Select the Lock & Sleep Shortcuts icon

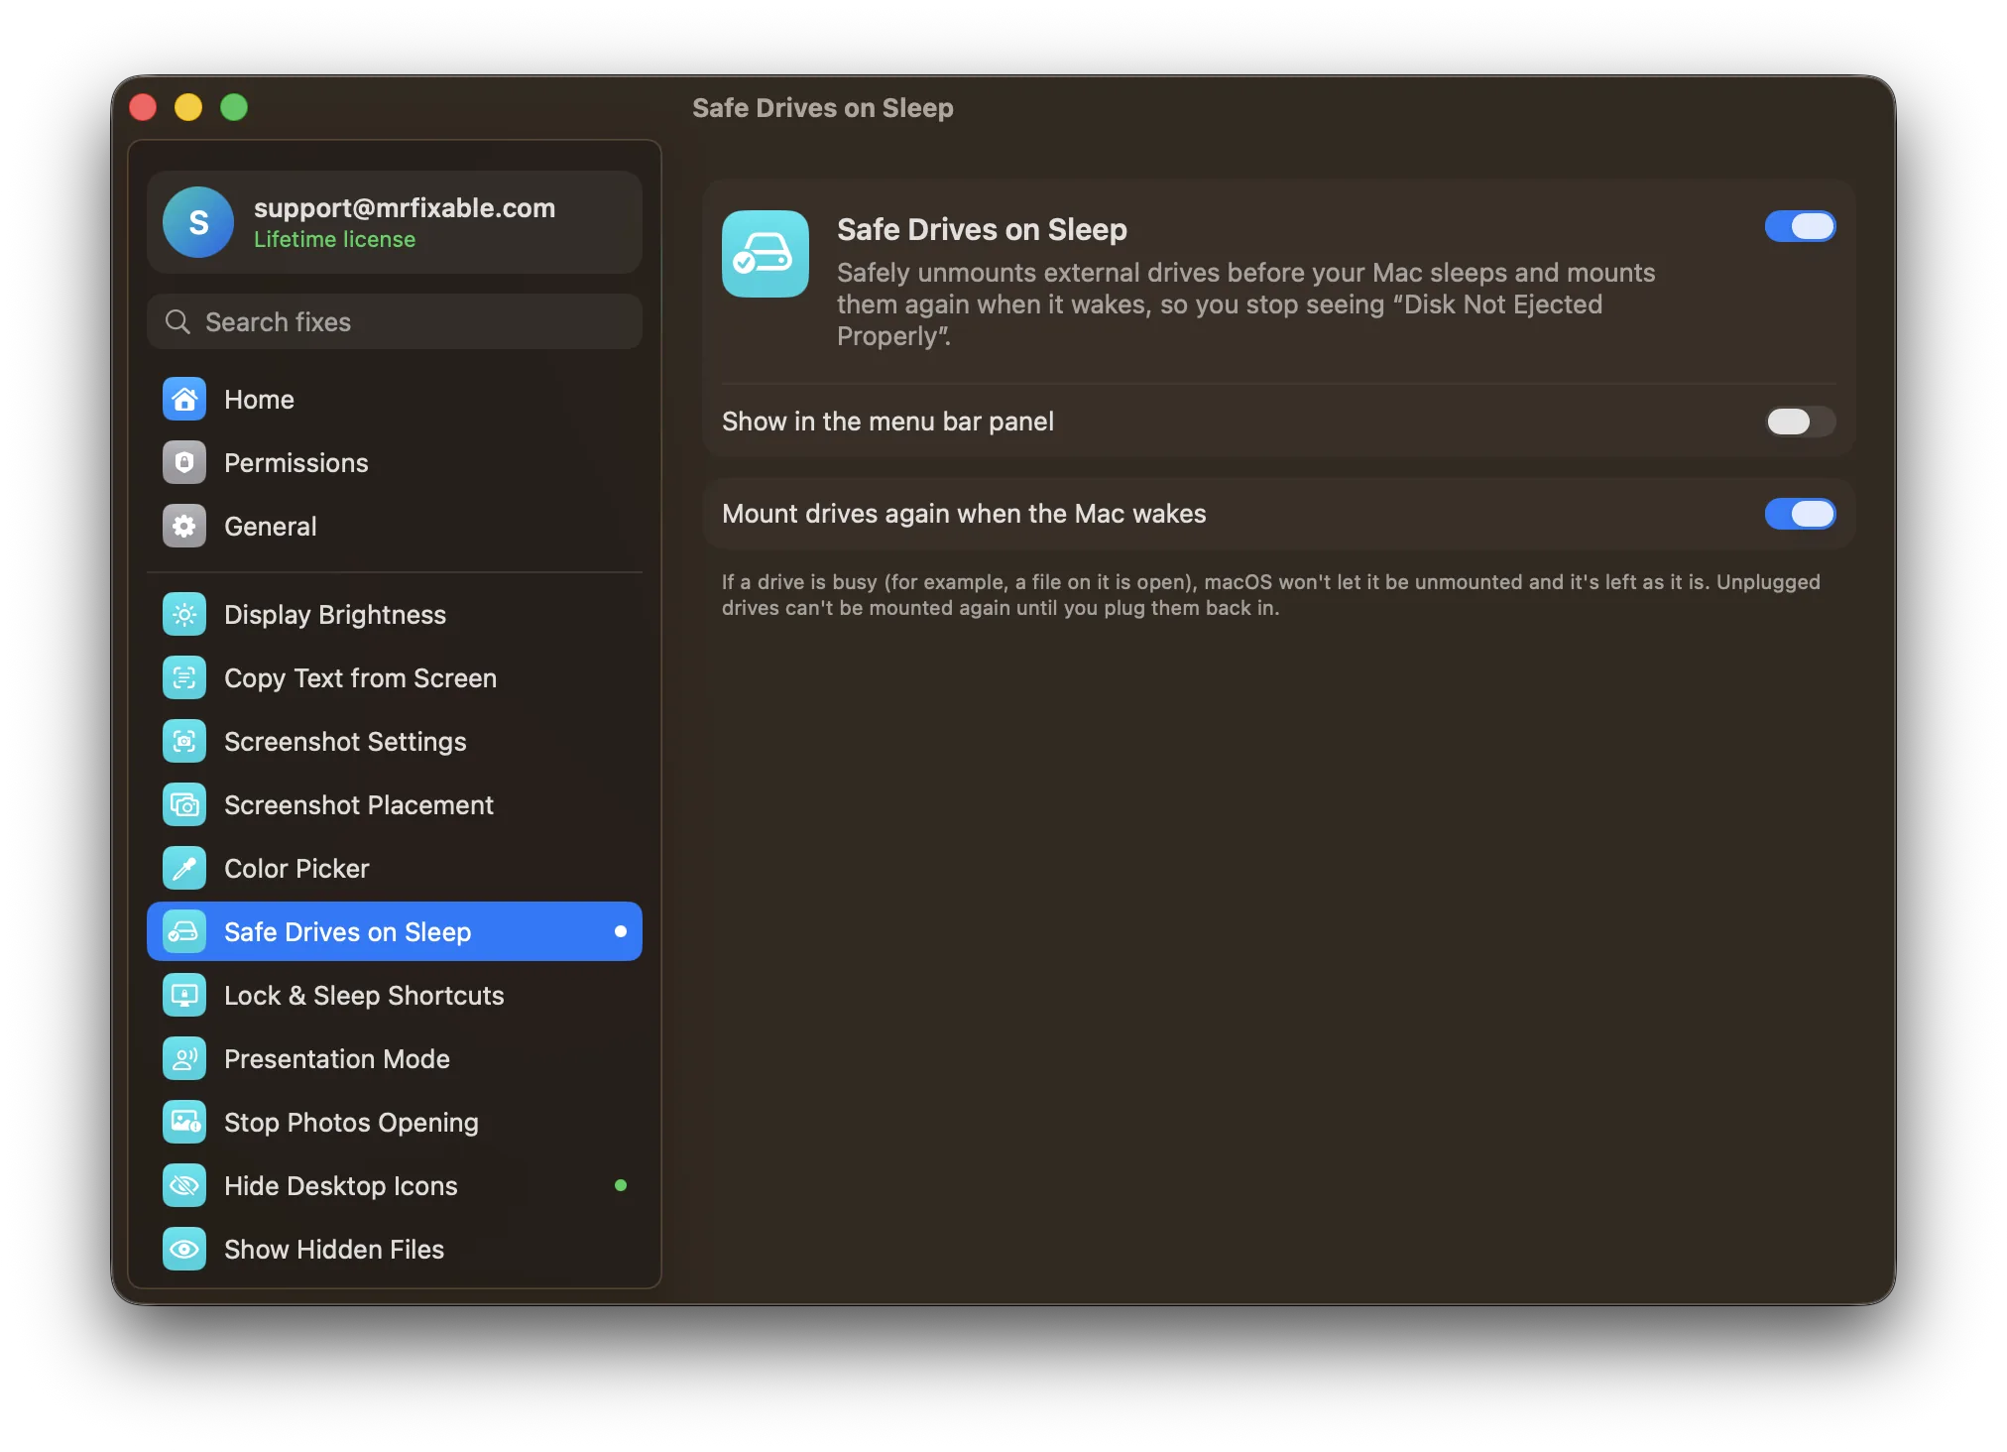pyautogui.click(x=184, y=995)
